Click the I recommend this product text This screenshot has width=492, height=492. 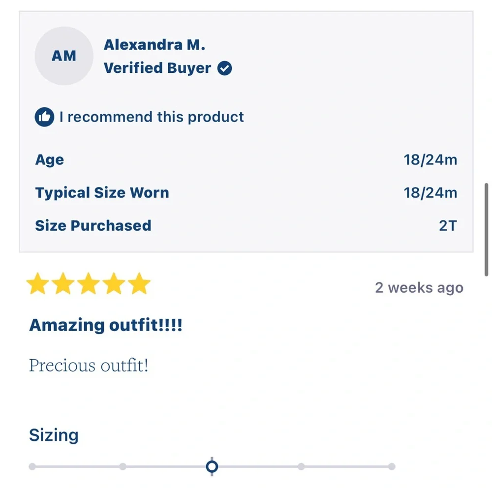(152, 117)
